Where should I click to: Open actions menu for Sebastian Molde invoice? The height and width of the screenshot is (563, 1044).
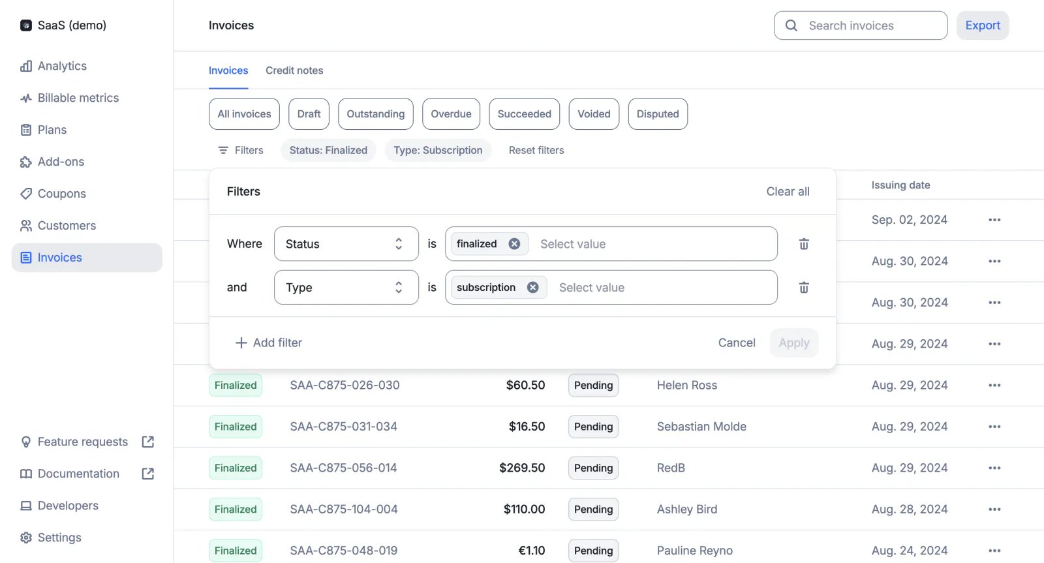coord(994,427)
